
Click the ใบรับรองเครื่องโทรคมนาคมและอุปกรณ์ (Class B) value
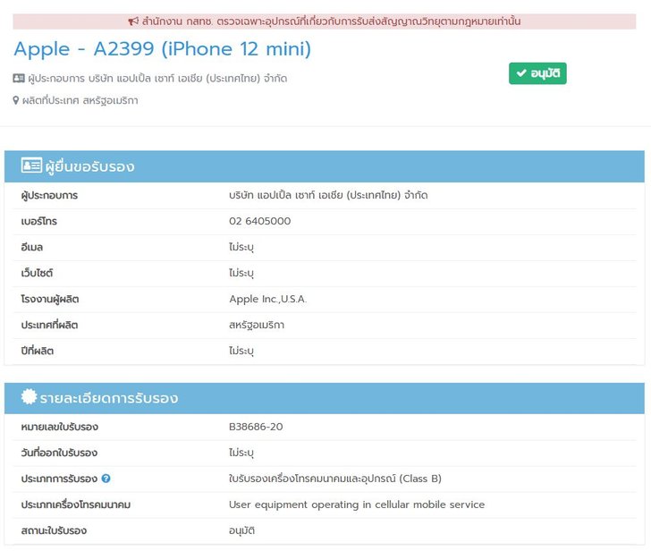tap(335, 479)
